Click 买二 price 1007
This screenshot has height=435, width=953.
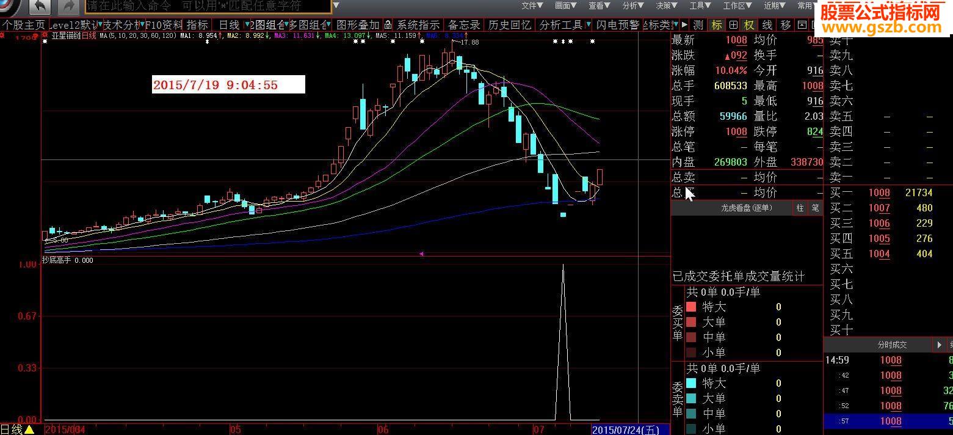click(x=879, y=208)
